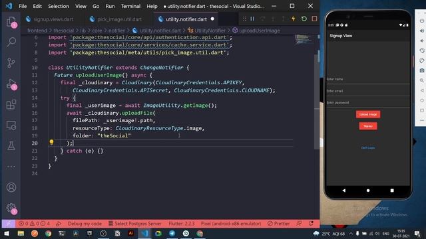Screen dimensions: 426x239
Task: Grab the debug toolbar drag handle
Action: 244,19
